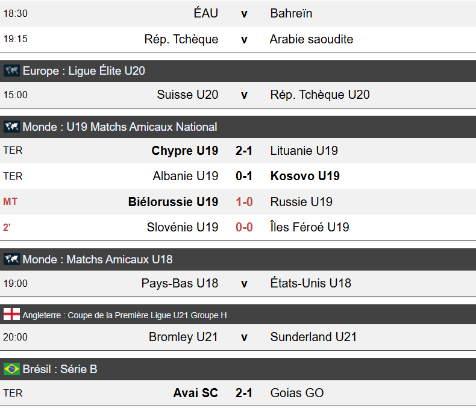Click the England flag icon
Screen dimensions: 476x411
(11, 315)
